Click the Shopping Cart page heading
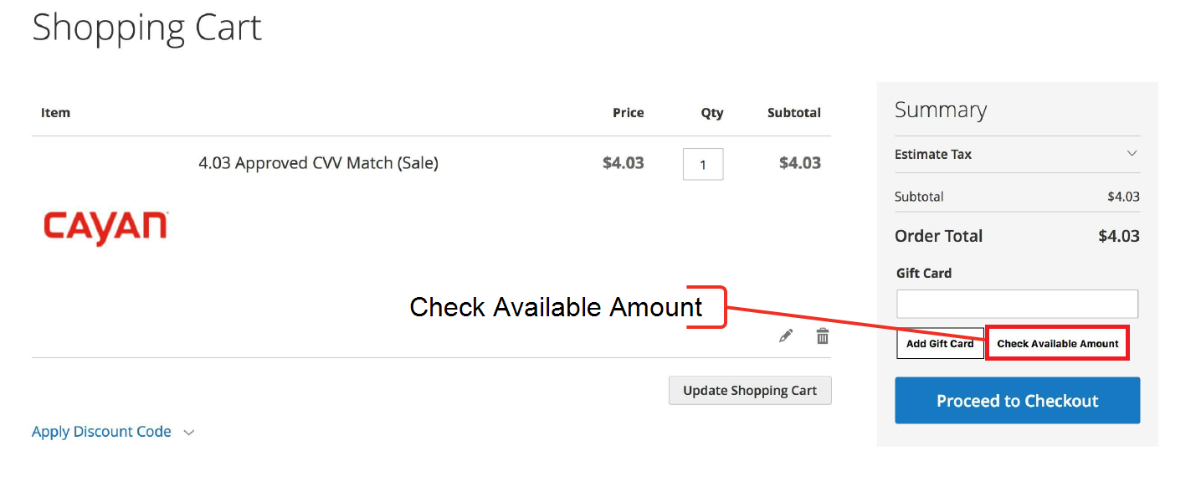 [x=147, y=27]
